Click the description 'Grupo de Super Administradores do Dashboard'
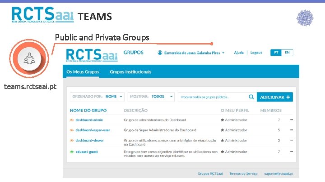Viewport: 325px width, 182px height. point(160,130)
